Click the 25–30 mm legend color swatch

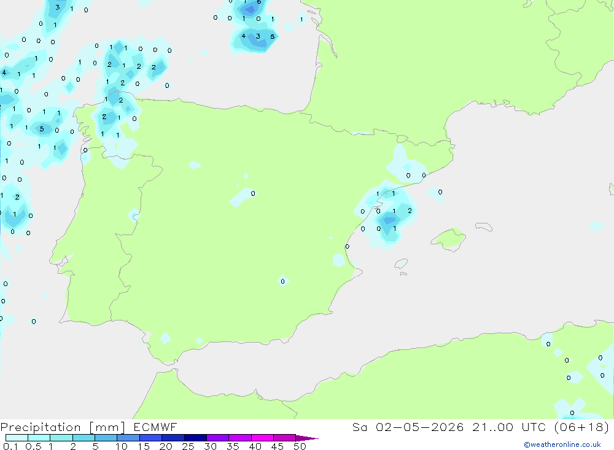195,438
